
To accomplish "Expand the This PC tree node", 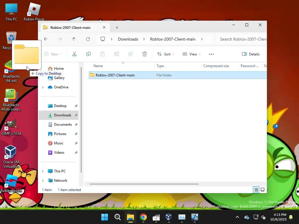I will coord(43,171).
